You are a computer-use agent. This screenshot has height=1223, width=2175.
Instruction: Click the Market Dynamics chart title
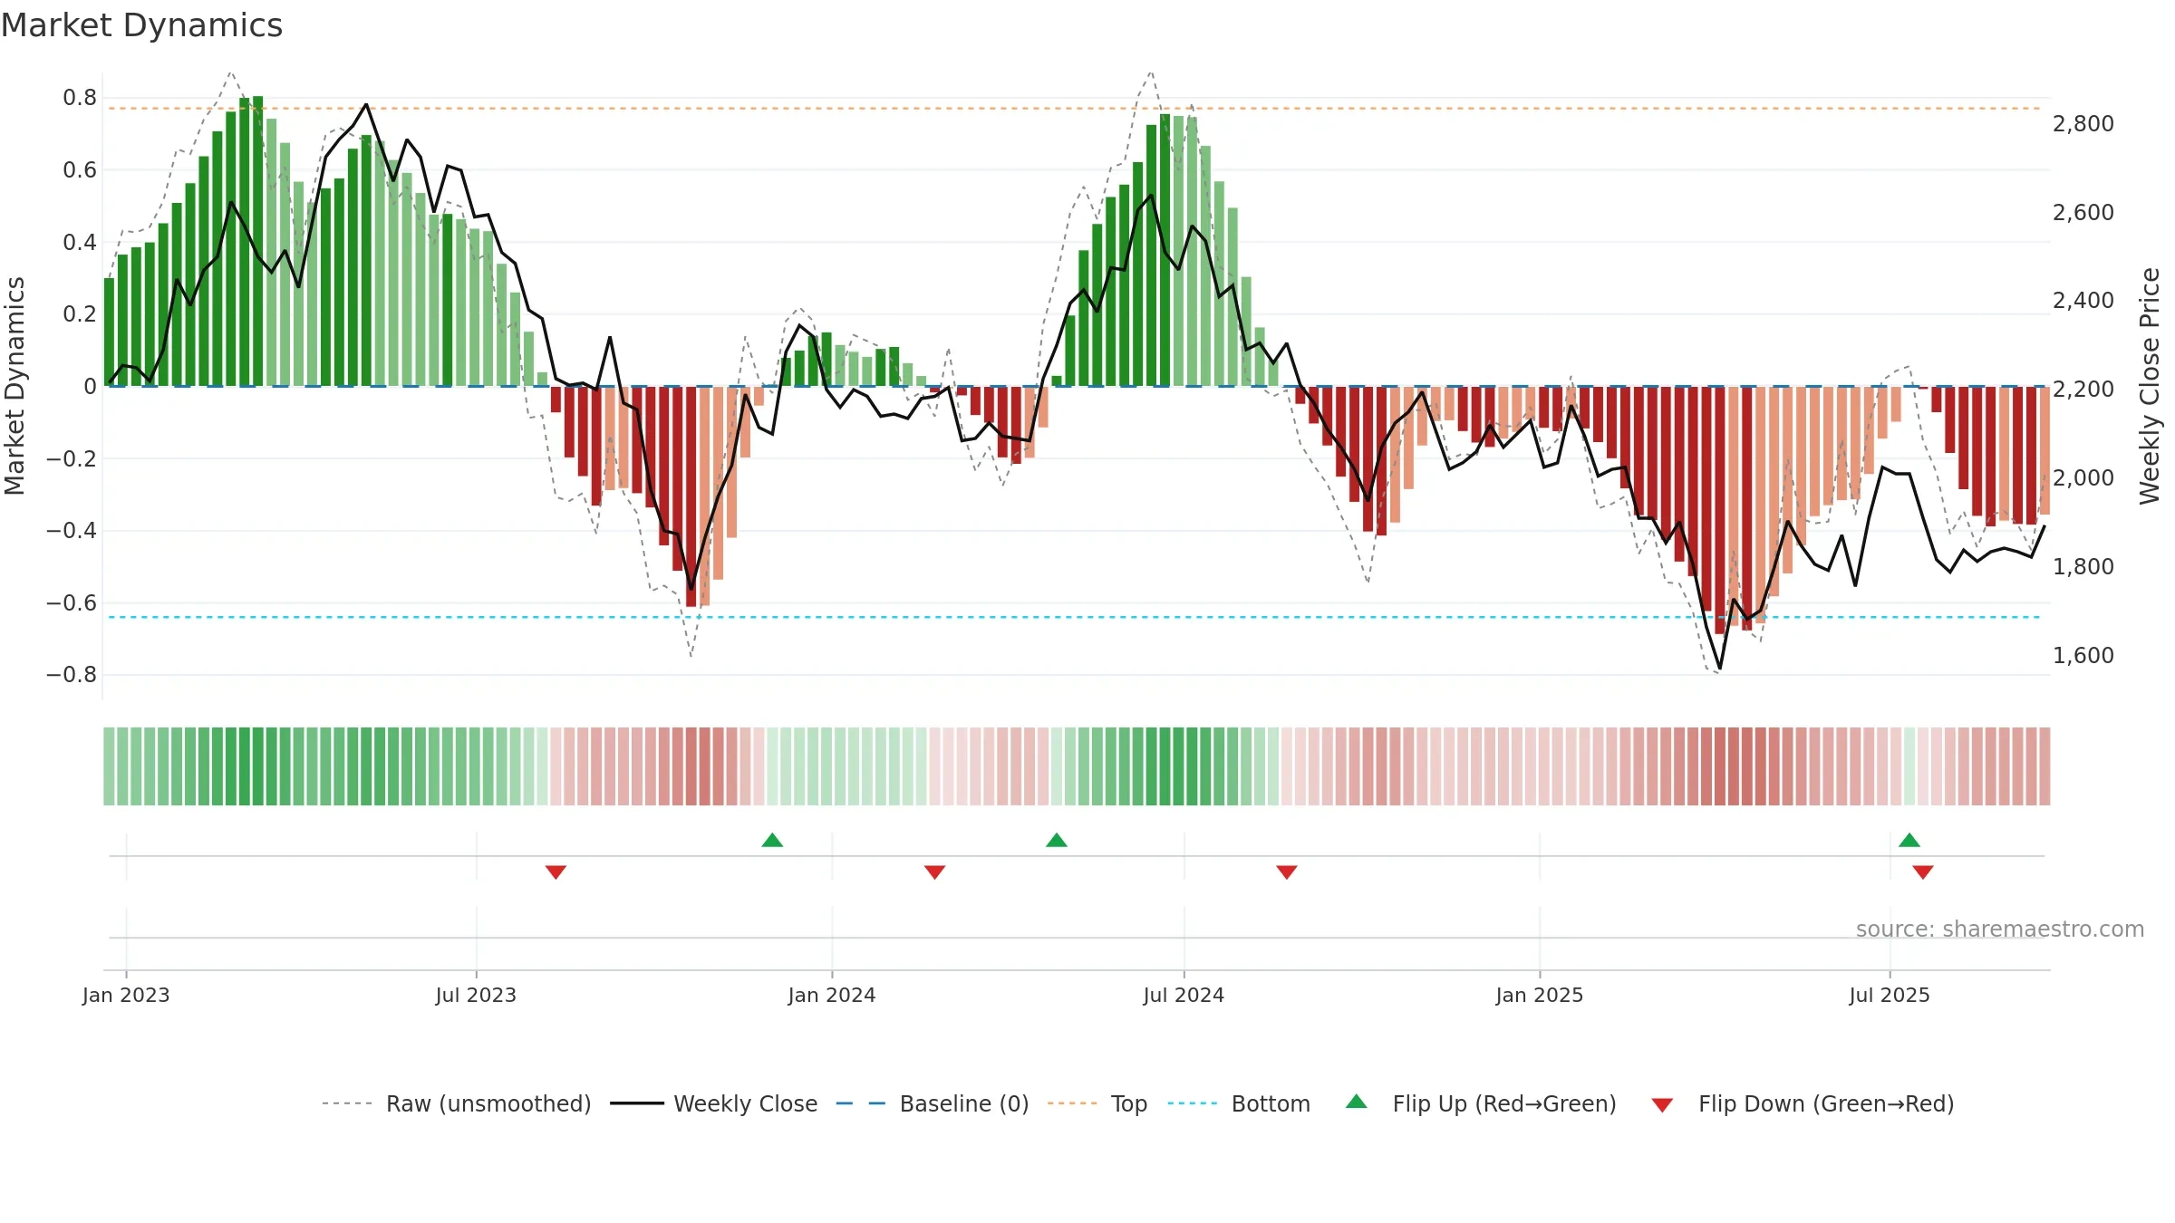point(141,25)
